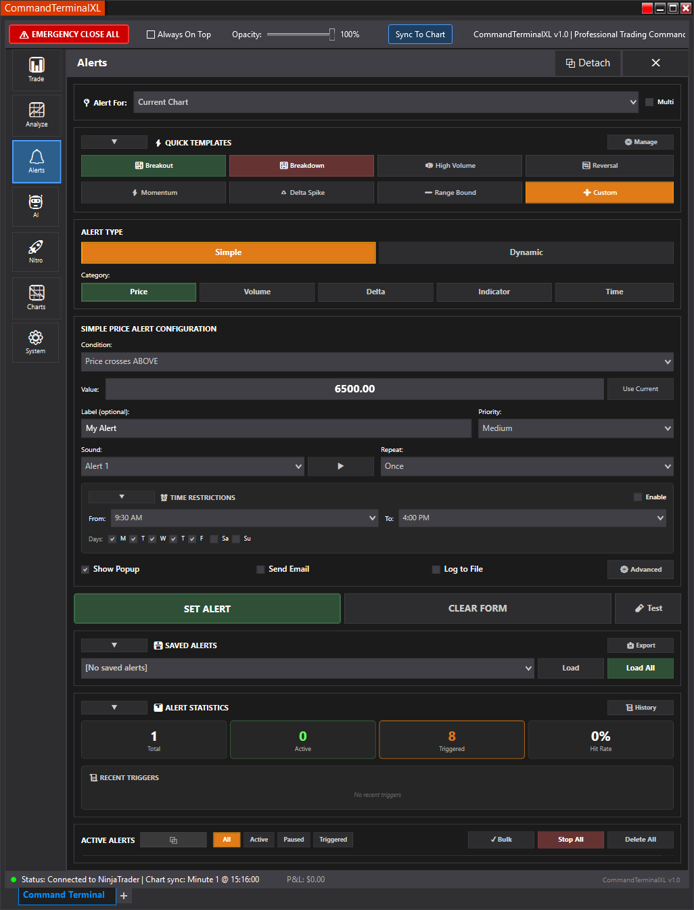Open the Nitro rocket panel
694x910 pixels.
[x=37, y=251]
